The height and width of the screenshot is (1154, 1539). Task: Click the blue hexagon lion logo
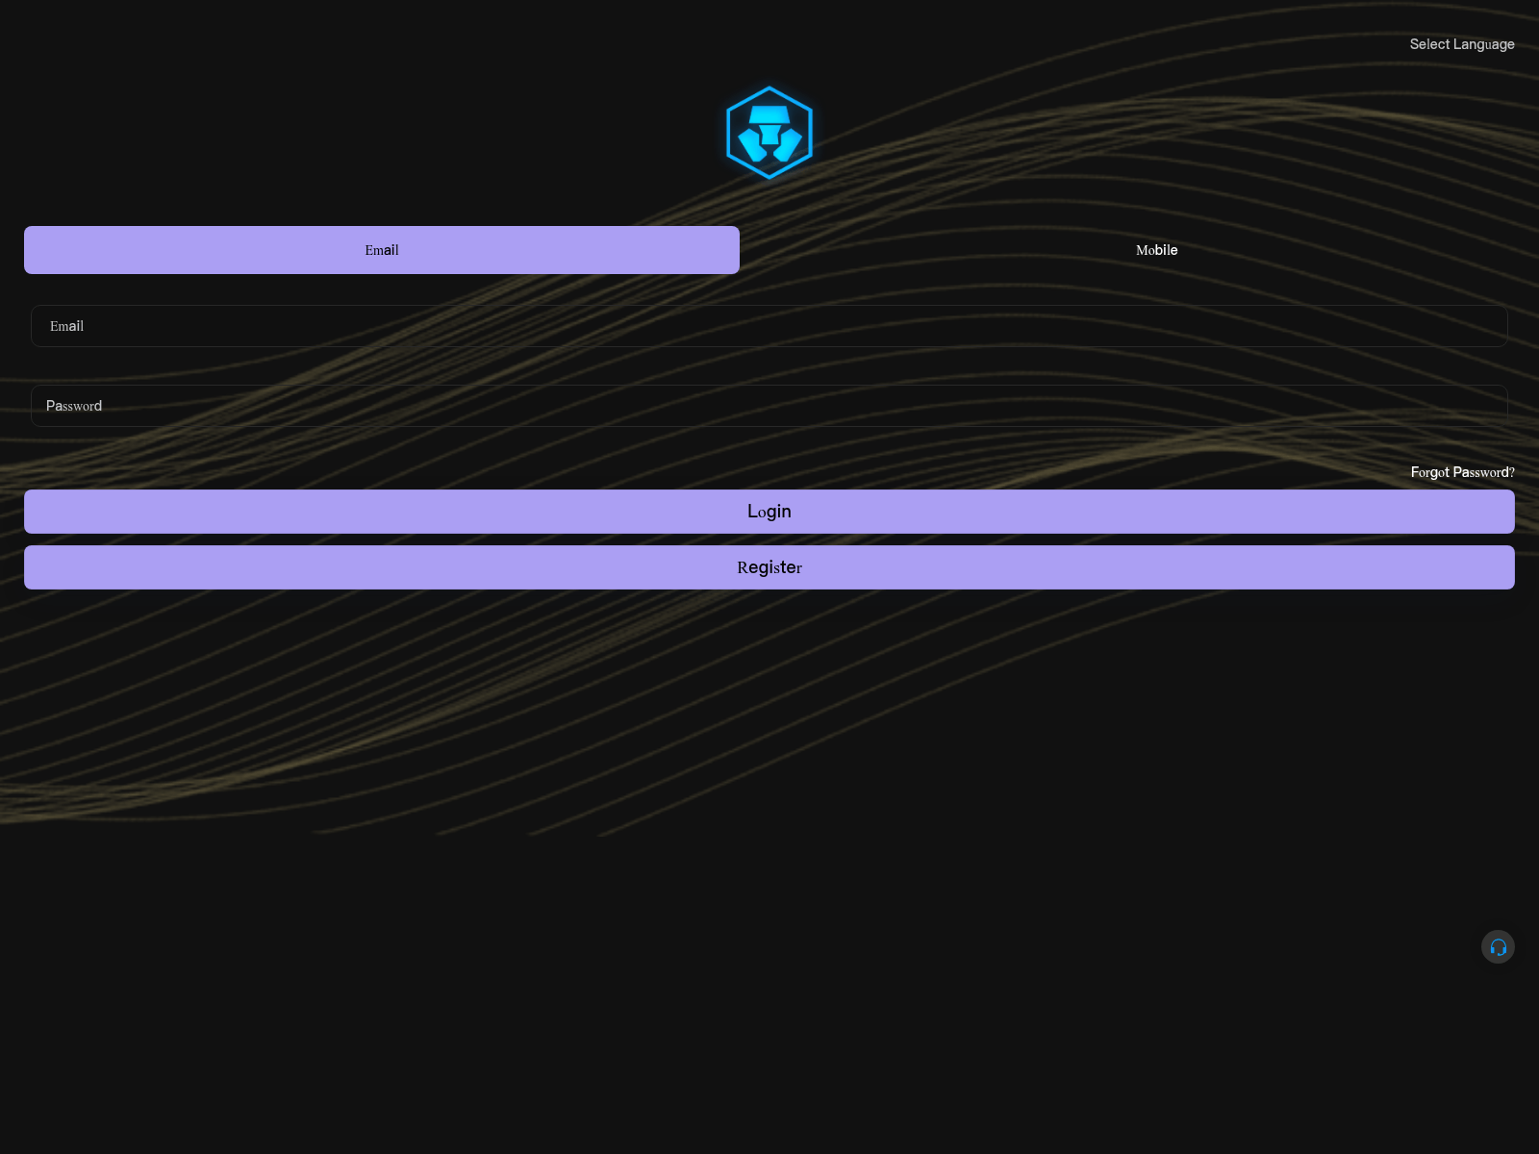pos(769,133)
